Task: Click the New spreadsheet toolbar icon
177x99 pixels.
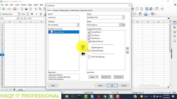Action: [4, 9]
